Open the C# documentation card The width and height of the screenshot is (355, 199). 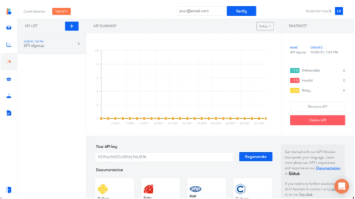253,189
